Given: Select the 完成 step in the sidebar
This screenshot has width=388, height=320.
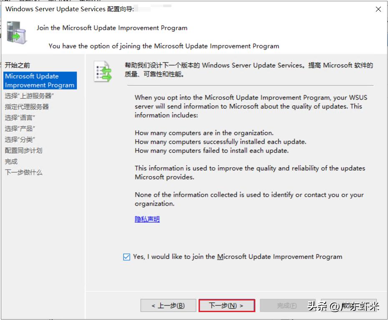Looking at the screenshot, I should click(x=11, y=161).
